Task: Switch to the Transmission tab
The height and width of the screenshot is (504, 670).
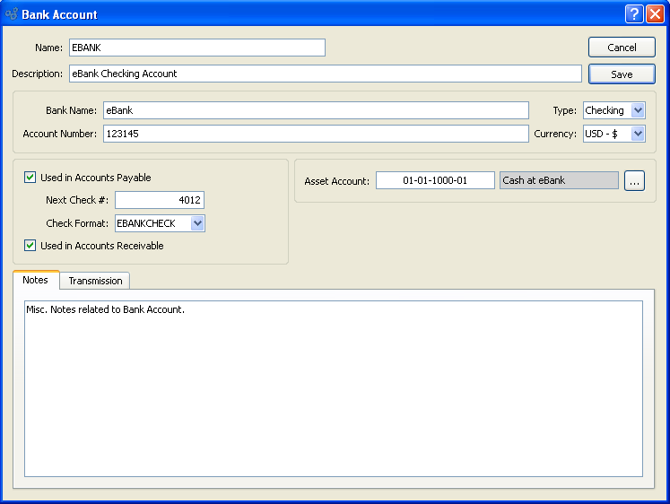Action: (x=95, y=281)
